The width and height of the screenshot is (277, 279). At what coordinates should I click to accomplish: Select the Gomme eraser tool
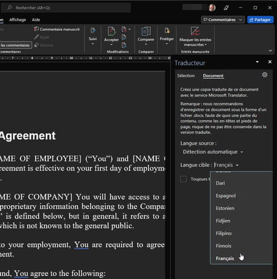click(36, 45)
